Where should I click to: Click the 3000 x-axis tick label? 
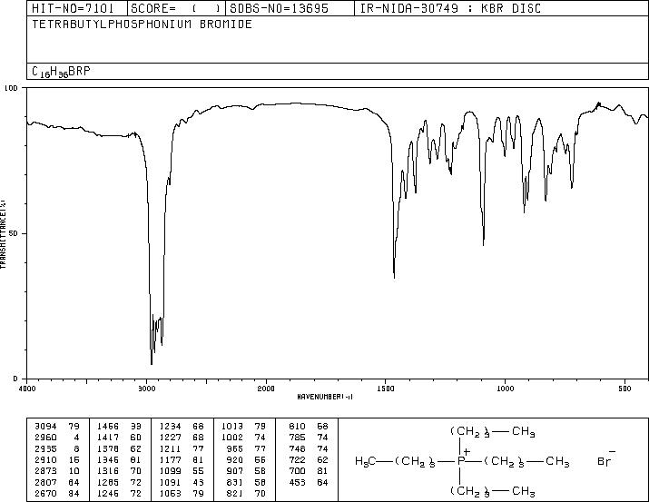[x=146, y=389]
